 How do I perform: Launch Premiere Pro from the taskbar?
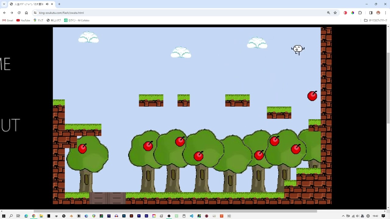139,216
